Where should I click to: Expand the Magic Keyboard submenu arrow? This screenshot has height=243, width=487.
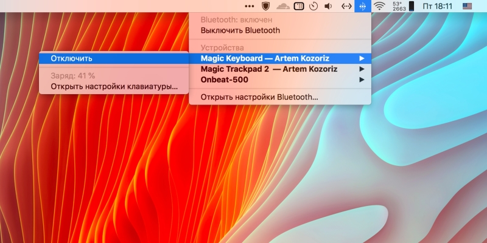pyautogui.click(x=362, y=58)
